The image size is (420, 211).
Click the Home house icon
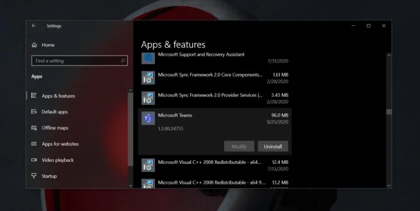click(x=34, y=45)
